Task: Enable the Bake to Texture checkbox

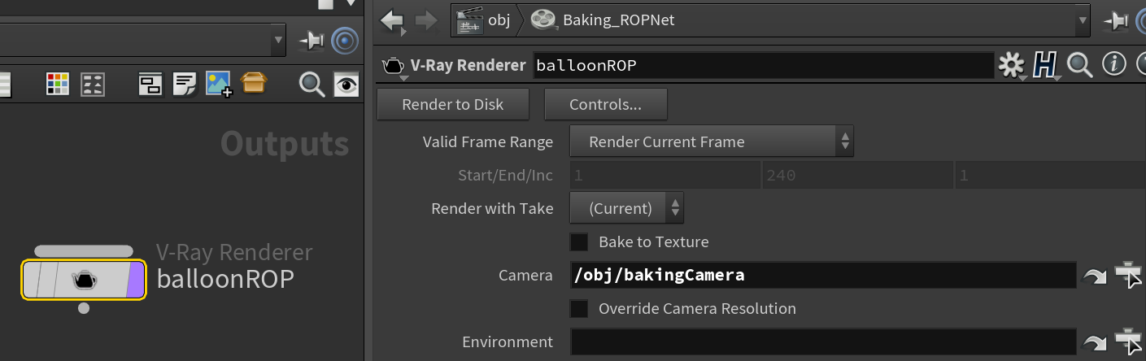Action: tap(579, 241)
